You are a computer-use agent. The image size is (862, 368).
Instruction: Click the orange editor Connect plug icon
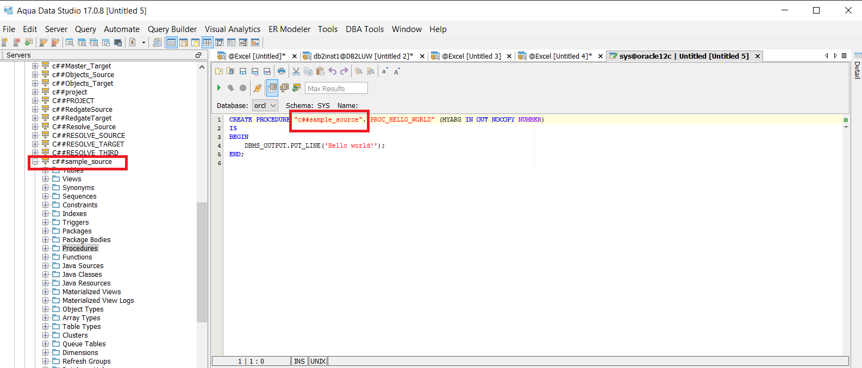(258, 88)
